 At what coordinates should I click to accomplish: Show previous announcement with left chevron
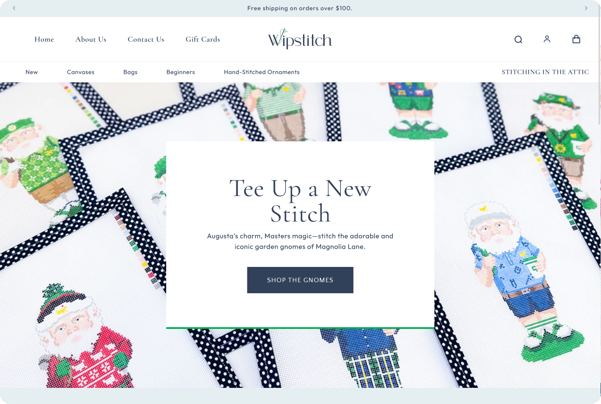14,8
